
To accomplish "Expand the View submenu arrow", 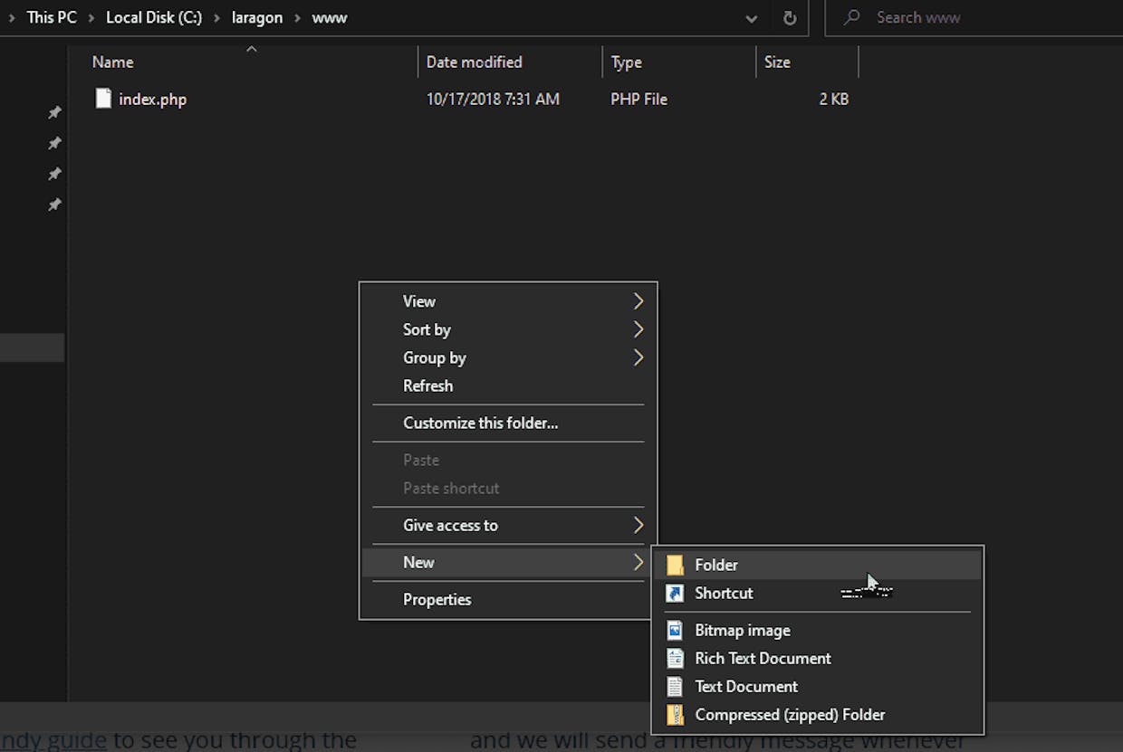I will tap(638, 301).
